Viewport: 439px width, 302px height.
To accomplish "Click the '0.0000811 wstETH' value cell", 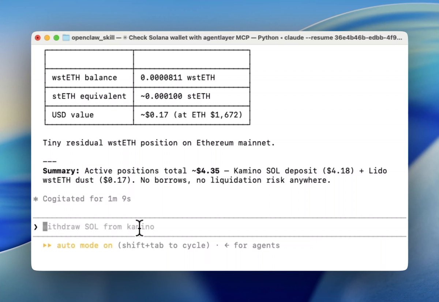I will click(192, 78).
